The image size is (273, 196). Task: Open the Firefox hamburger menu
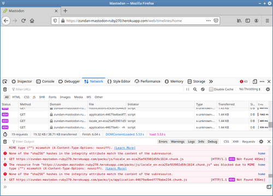coord(267,21)
